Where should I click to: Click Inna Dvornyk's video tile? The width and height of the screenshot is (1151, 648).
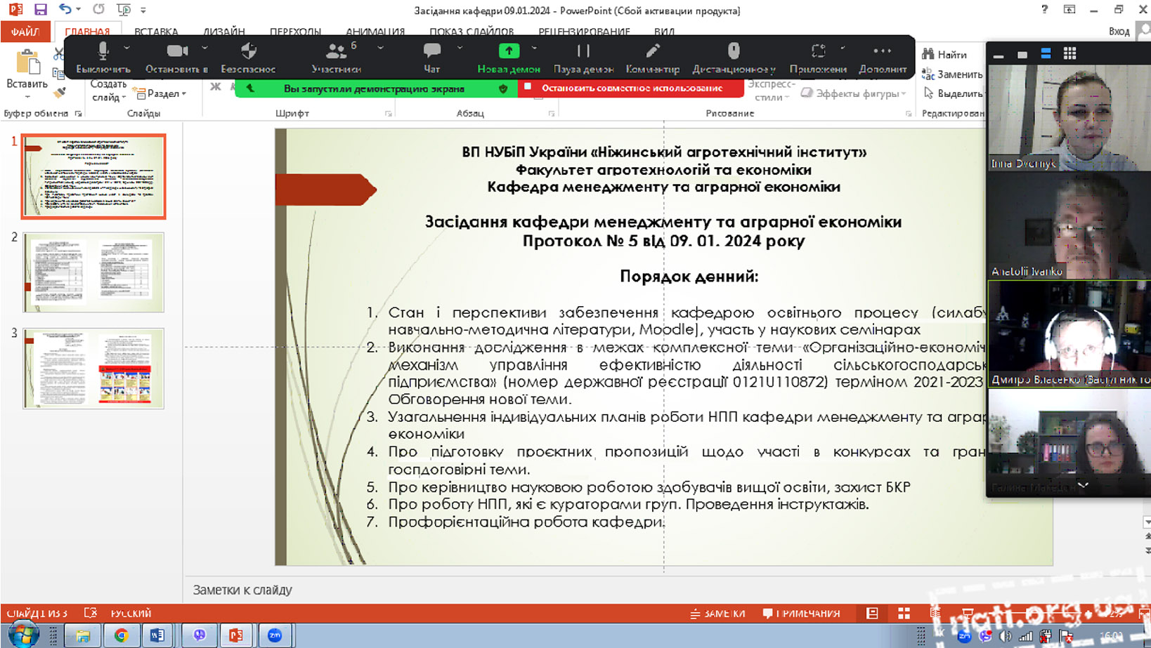click(x=1069, y=118)
